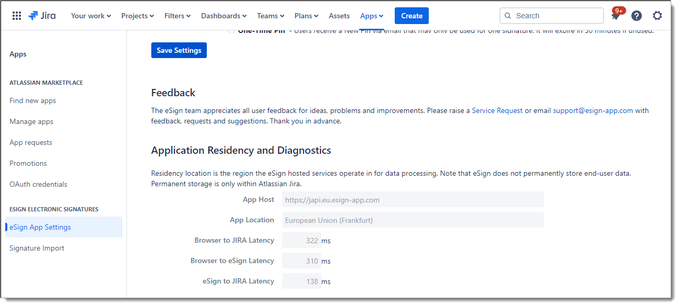Expand the Dashboards dropdown
The image size is (679, 306).
pyautogui.click(x=224, y=16)
